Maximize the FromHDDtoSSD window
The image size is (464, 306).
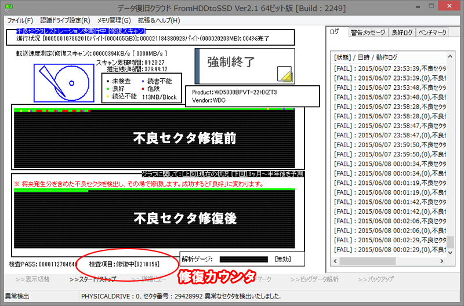tap(432, 6)
